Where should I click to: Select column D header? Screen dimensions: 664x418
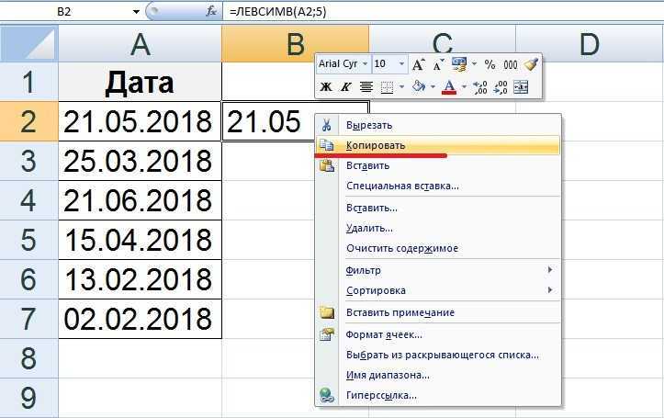(590, 43)
